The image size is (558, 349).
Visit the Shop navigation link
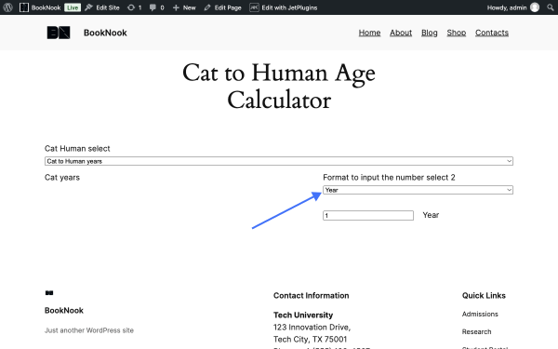tap(457, 33)
